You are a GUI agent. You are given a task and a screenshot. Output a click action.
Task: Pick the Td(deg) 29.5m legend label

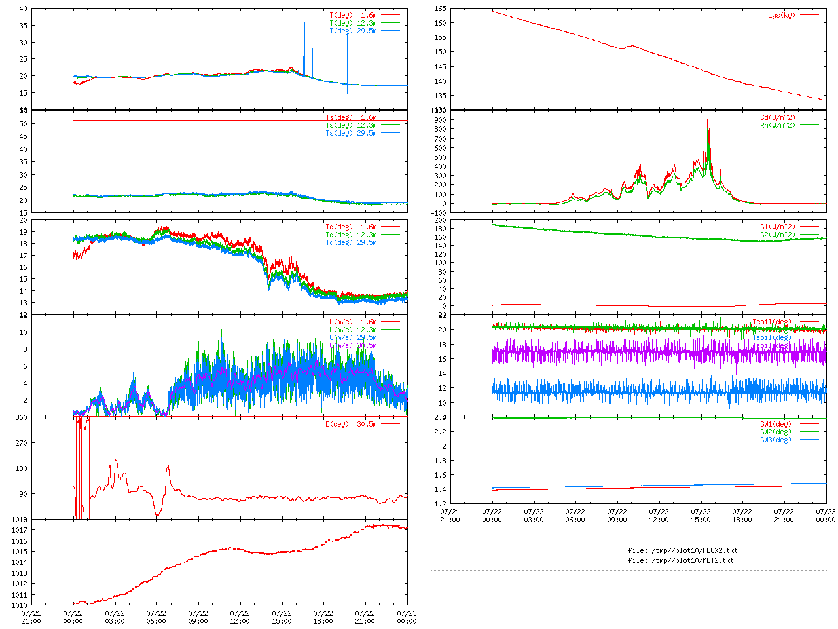[352, 242]
